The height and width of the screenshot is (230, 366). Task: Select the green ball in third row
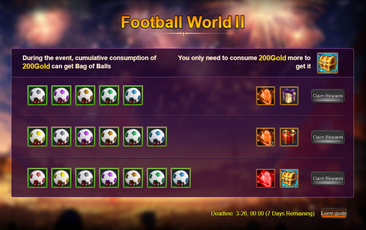(157, 178)
